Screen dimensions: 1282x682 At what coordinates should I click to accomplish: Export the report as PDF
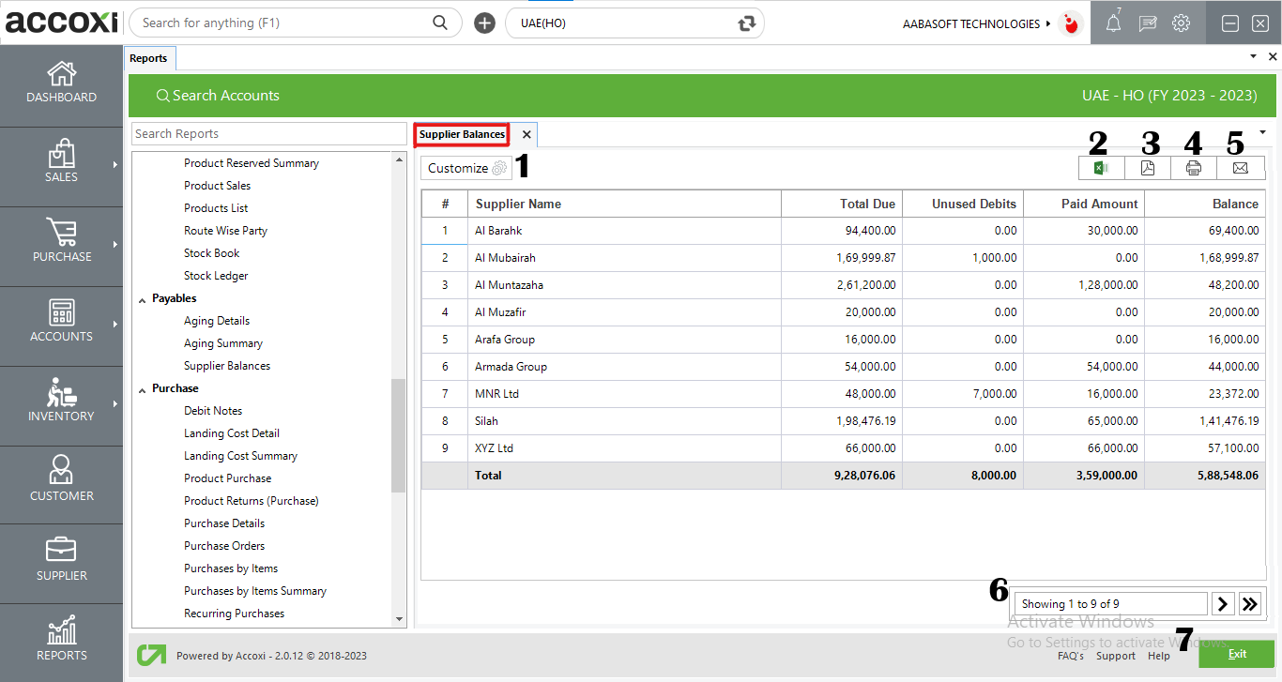1147,168
